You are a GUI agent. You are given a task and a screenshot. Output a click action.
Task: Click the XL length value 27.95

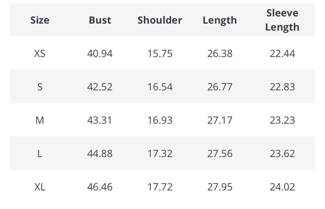click(220, 187)
